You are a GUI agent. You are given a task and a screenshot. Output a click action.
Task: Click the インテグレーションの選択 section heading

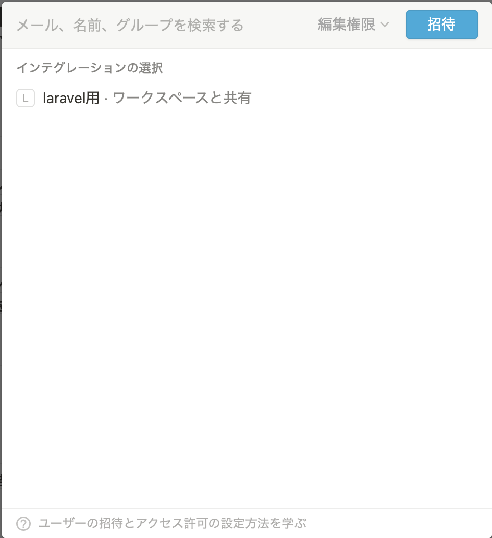[90, 68]
